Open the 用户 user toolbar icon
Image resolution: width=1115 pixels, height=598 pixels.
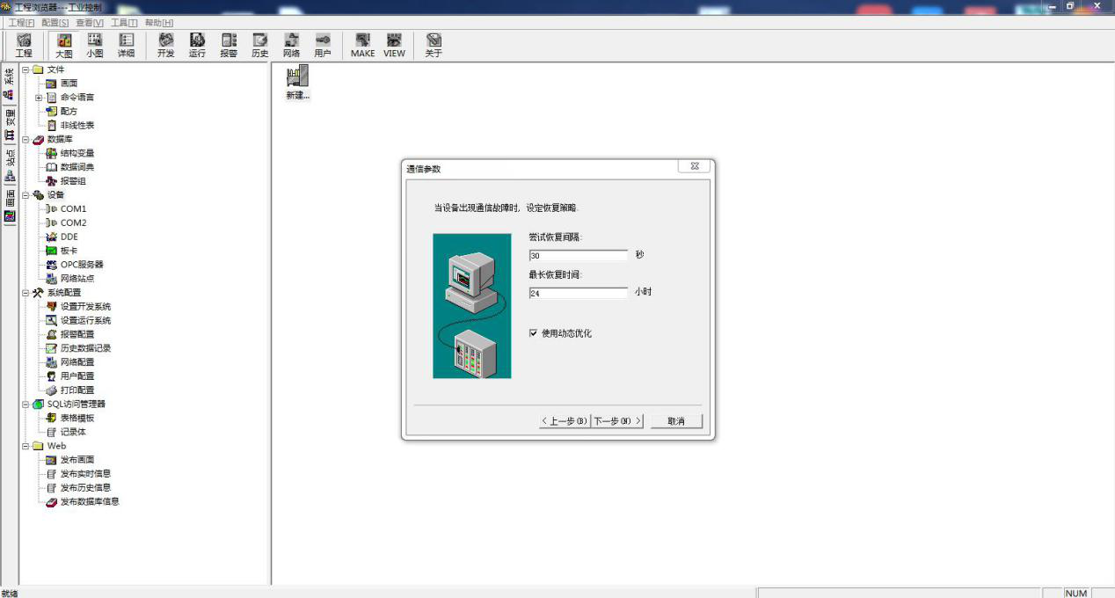click(x=323, y=45)
